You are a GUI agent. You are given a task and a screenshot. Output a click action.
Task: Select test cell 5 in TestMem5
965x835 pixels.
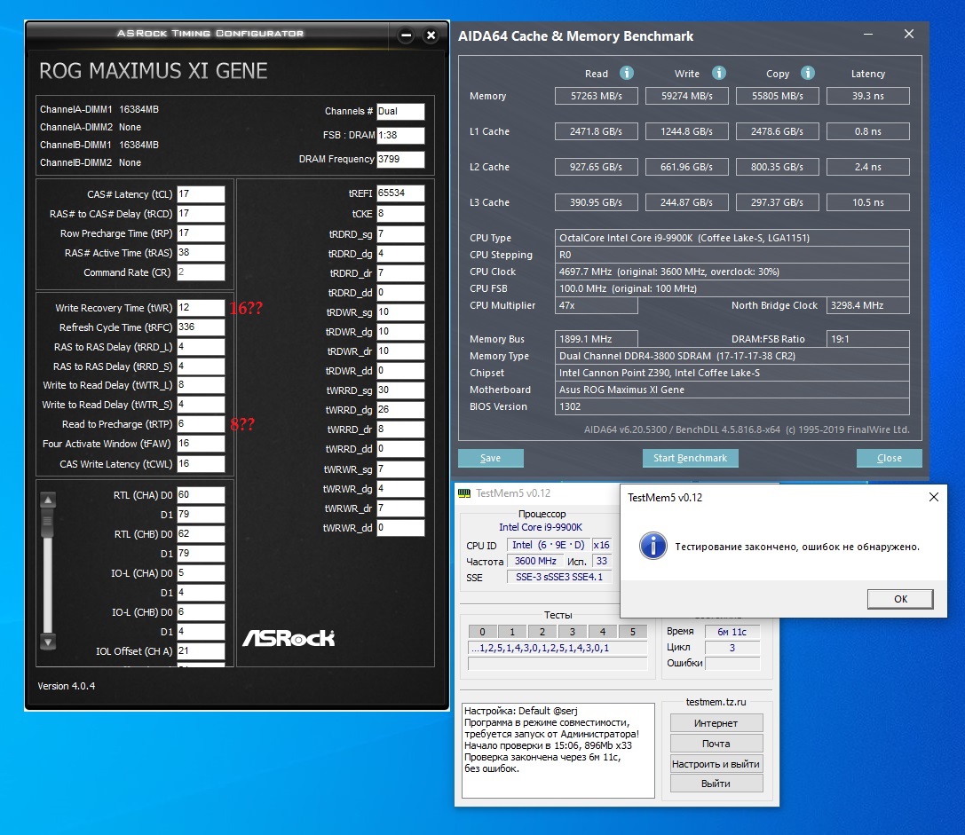coord(633,631)
